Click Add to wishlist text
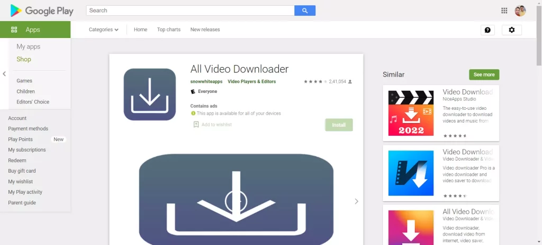This screenshot has width=542, height=245. click(216, 125)
